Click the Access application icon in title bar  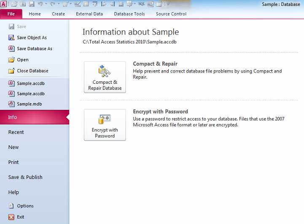coord(4,4)
